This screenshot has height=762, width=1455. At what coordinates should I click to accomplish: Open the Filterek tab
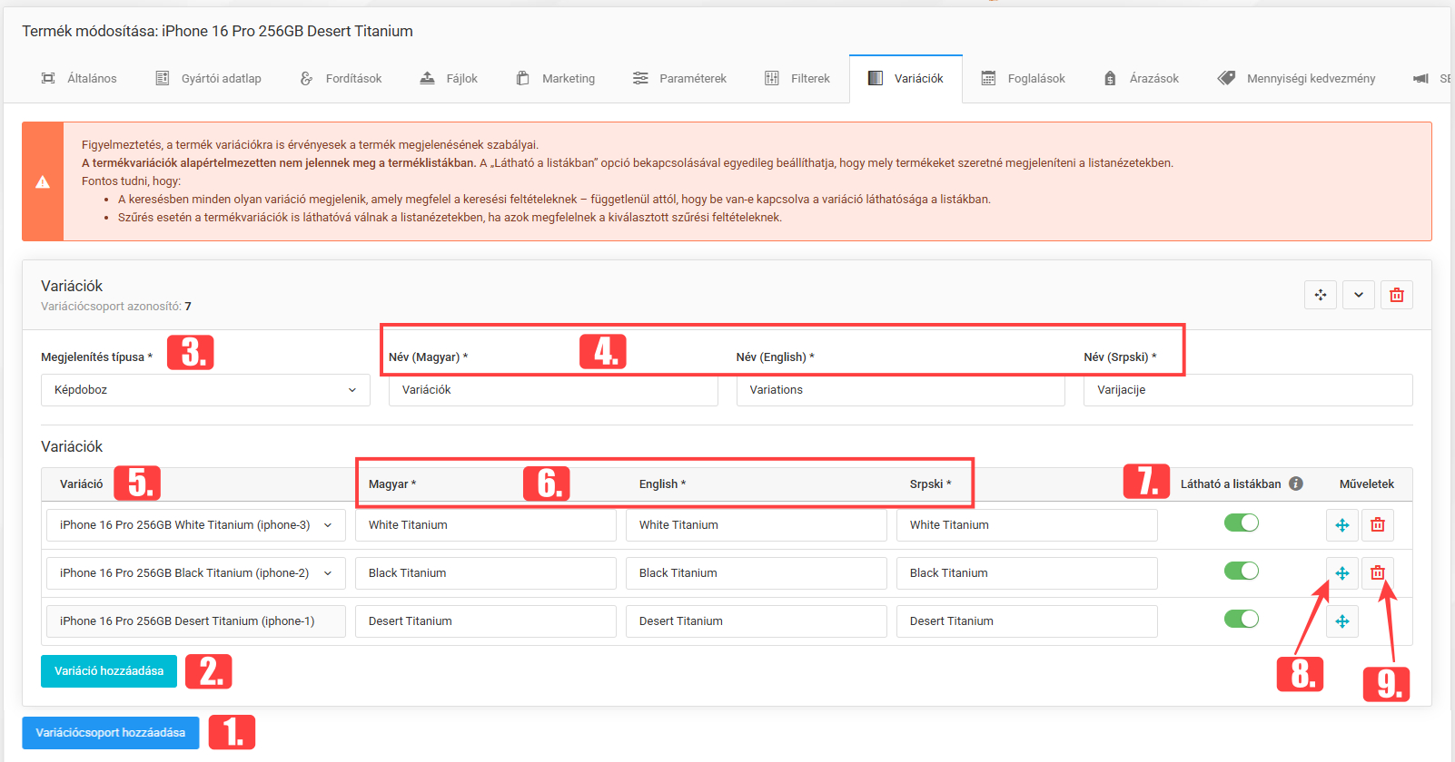click(x=797, y=79)
